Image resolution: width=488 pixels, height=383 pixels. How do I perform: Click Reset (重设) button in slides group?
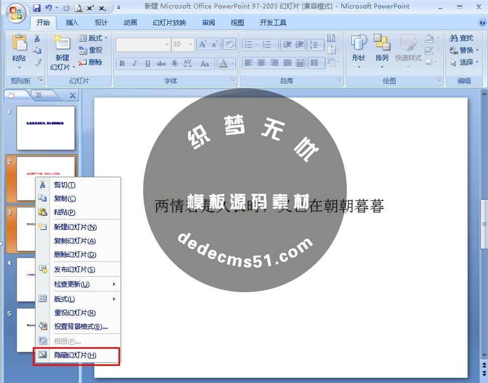[x=91, y=50]
